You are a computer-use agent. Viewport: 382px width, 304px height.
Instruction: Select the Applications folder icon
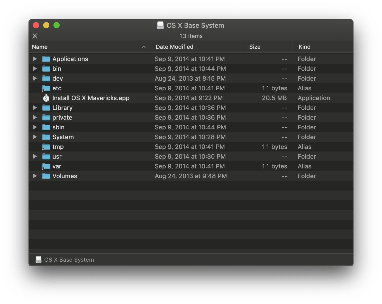46,59
